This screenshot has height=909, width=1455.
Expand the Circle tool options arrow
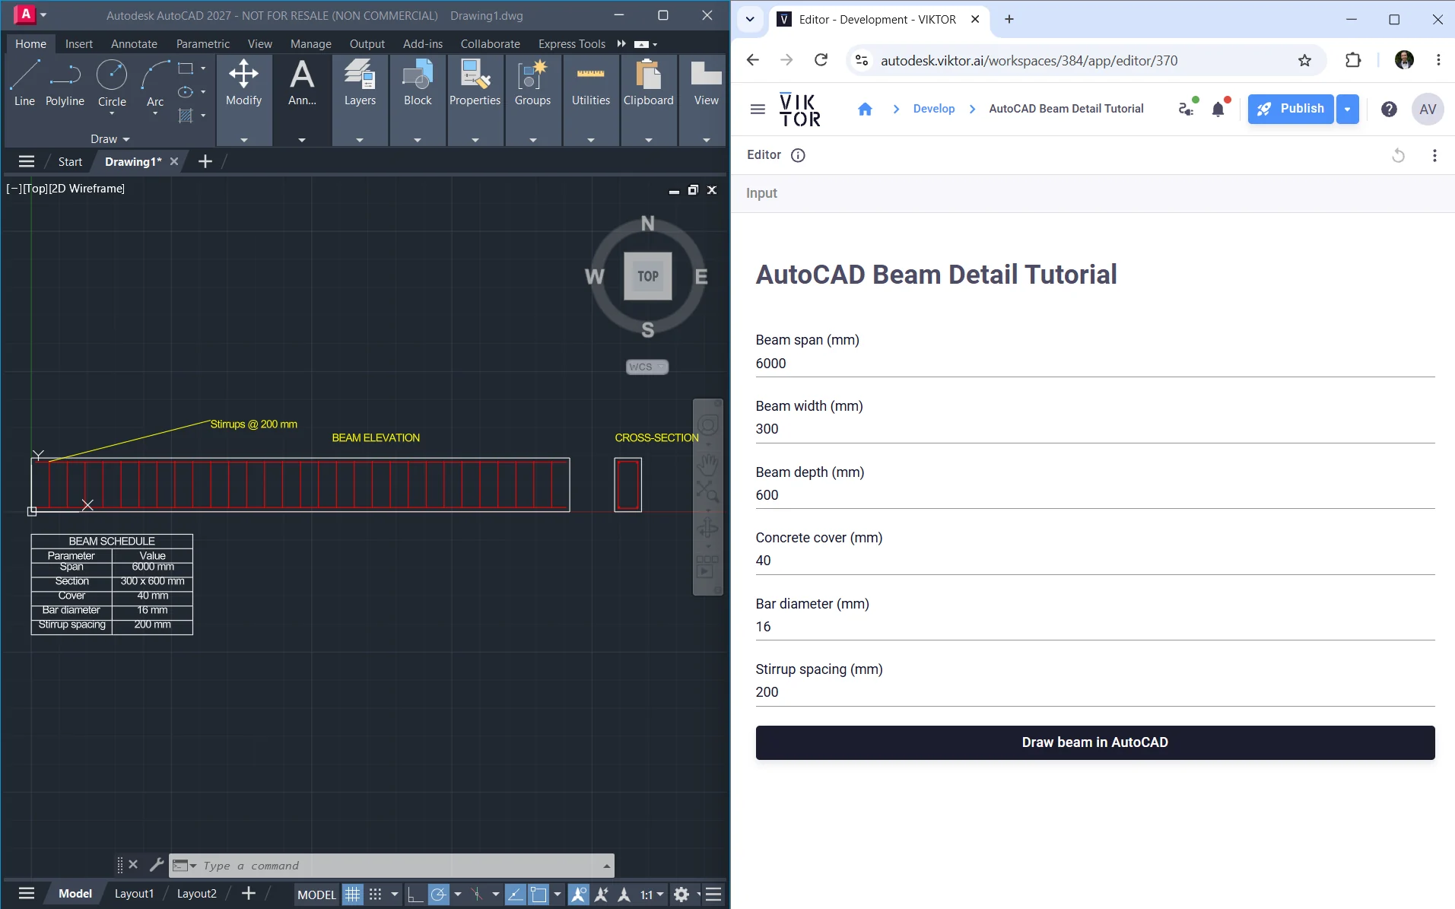(112, 114)
